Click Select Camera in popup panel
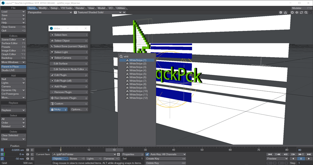The image size is (313, 165). (x=69, y=58)
